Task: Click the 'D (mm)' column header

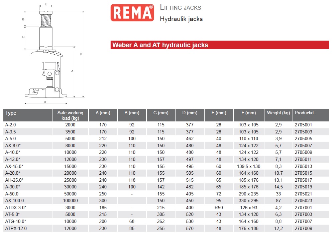Action: (190, 113)
